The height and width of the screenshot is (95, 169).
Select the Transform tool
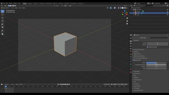point(2,27)
